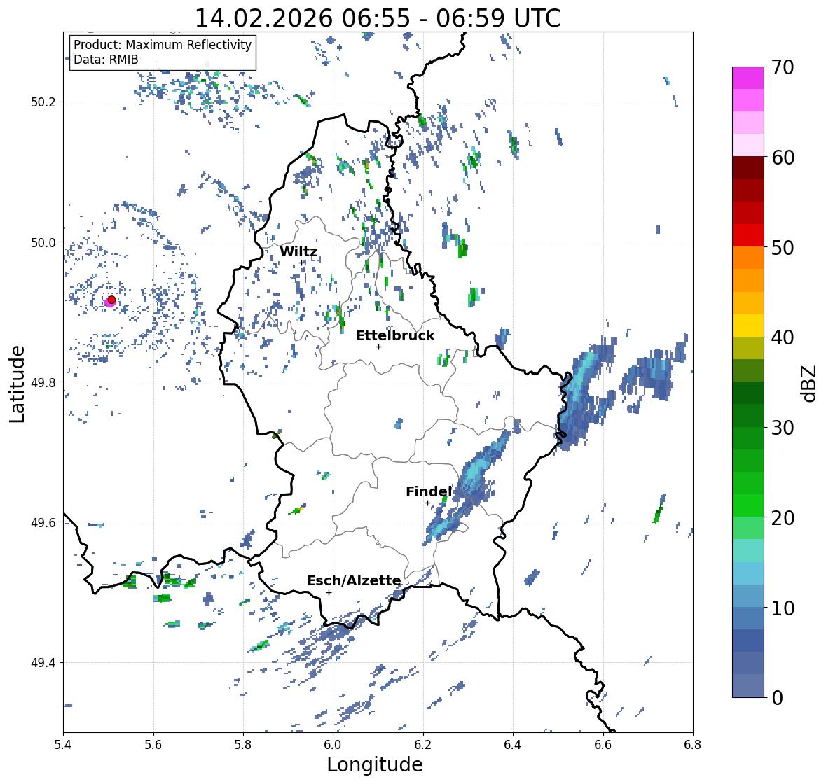Click the 5.6 longitude tick label
Image resolution: width=826 pixels, height=782 pixels.
(x=153, y=745)
